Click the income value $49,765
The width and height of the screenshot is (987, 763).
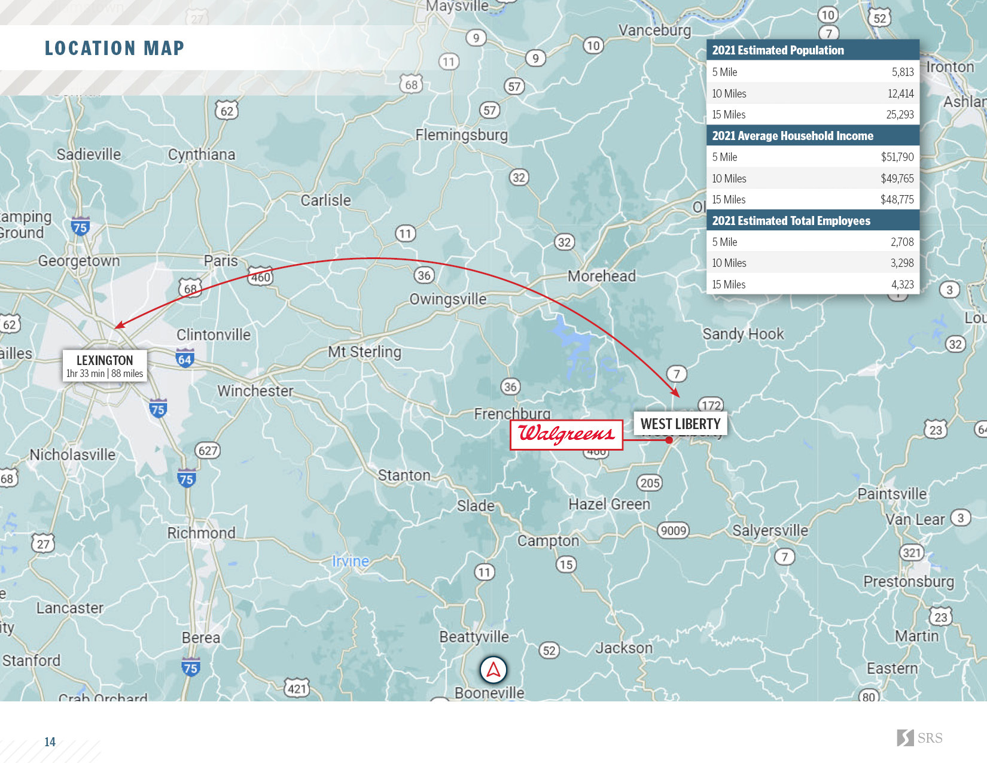point(897,178)
